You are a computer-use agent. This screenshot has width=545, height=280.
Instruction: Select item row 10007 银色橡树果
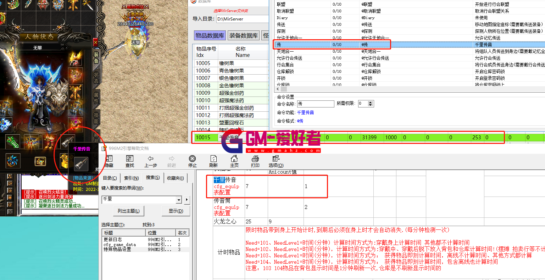(x=231, y=78)
